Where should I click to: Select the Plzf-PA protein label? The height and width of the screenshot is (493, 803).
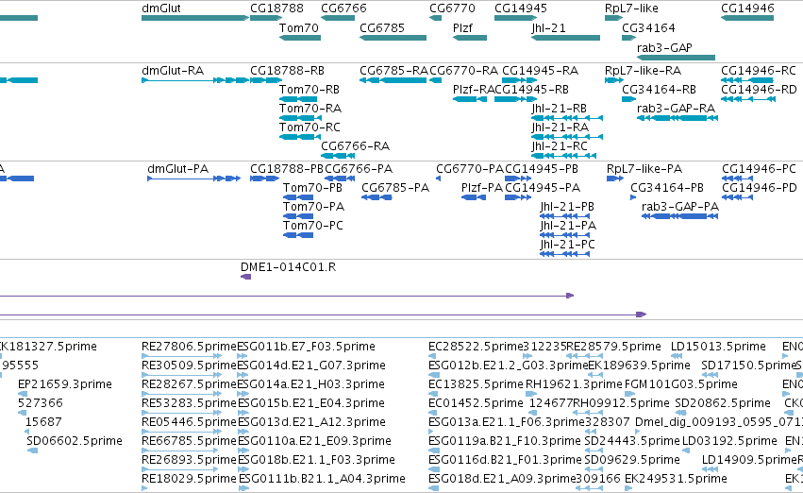coord(482,188)
